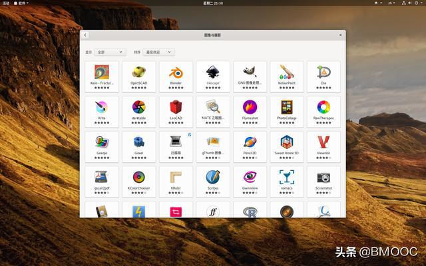Open the Blender app tile
Image resolution: width=426 pixels, height=266 pixels.
(176, 77)
